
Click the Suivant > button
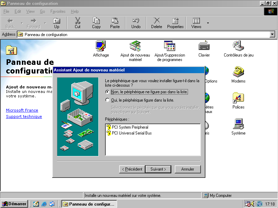tap(158, 169)
